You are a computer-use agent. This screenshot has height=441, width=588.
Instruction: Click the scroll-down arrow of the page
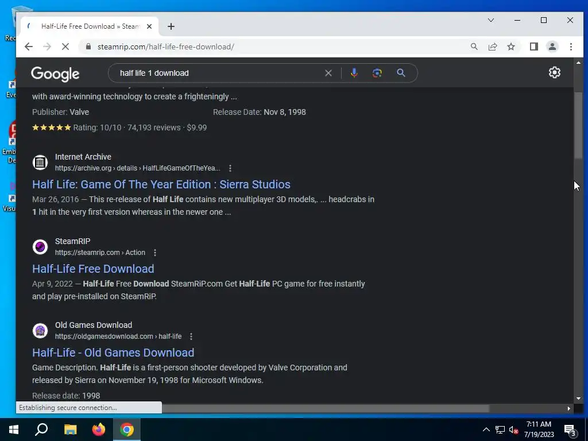point(578,399)
